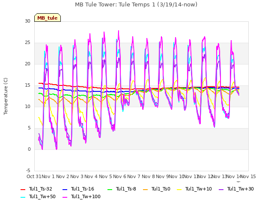This screenshot has height=205, width=274.
Task: Click the Nov 6 x-axis tick label
Action: coord(119,176)
